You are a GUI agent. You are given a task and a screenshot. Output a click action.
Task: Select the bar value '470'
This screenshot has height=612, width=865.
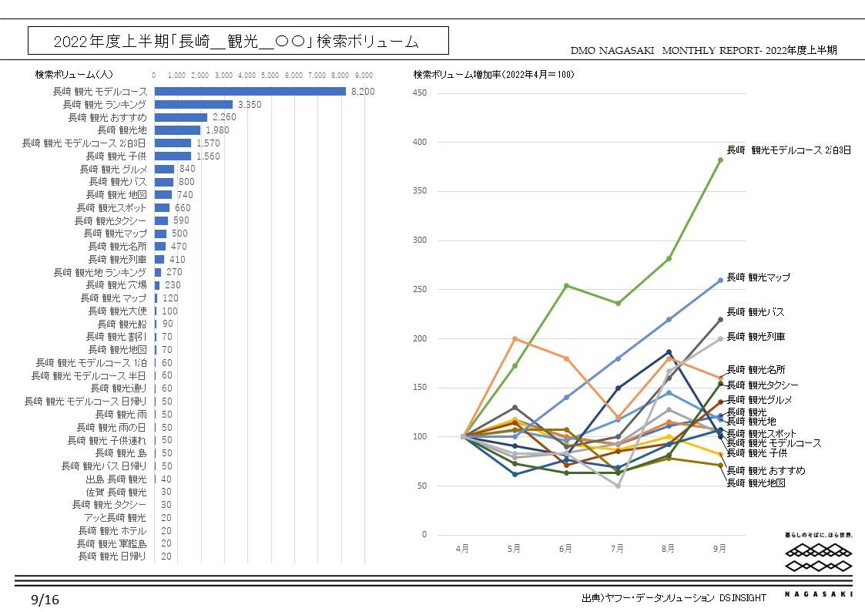pyautogui.click(x=179, y=246)
